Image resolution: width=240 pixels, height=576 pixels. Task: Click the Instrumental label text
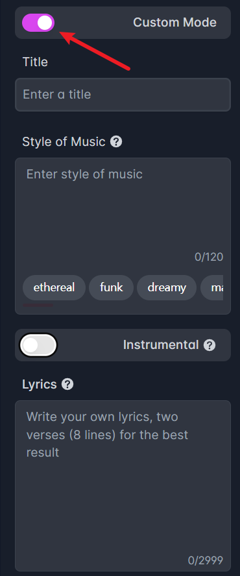click(x=161, y=344)
